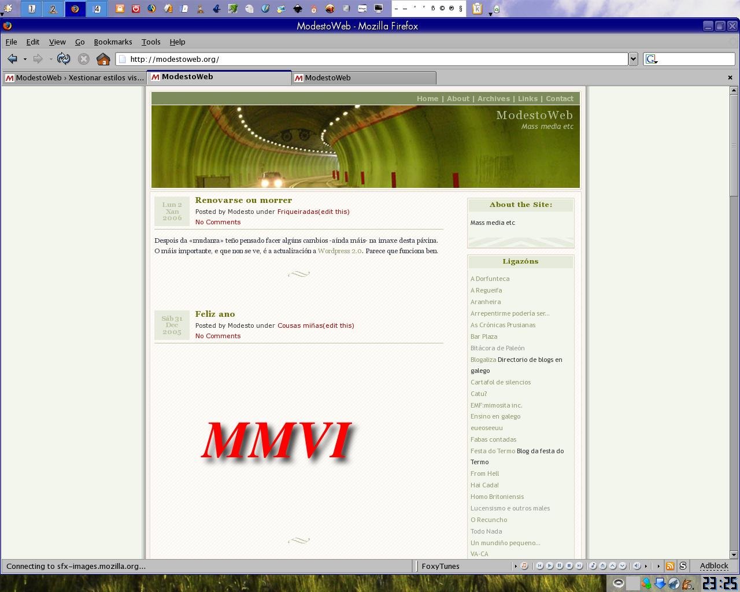Click the scrollbar down arrow

coord(734,554)
